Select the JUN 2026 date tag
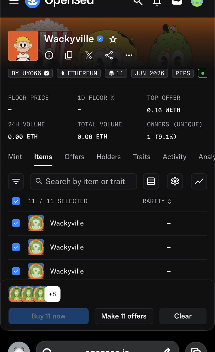 pos(150,73)
